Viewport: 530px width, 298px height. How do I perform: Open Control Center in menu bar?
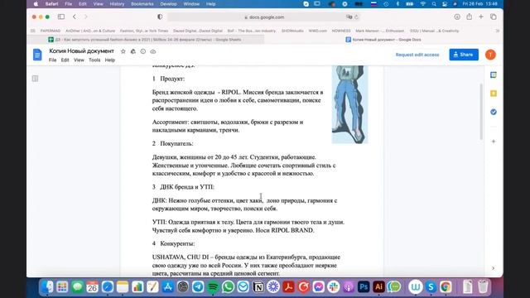(445, 4)
